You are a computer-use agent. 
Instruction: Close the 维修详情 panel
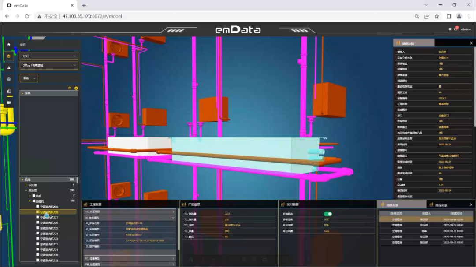(x=471, y=43)
